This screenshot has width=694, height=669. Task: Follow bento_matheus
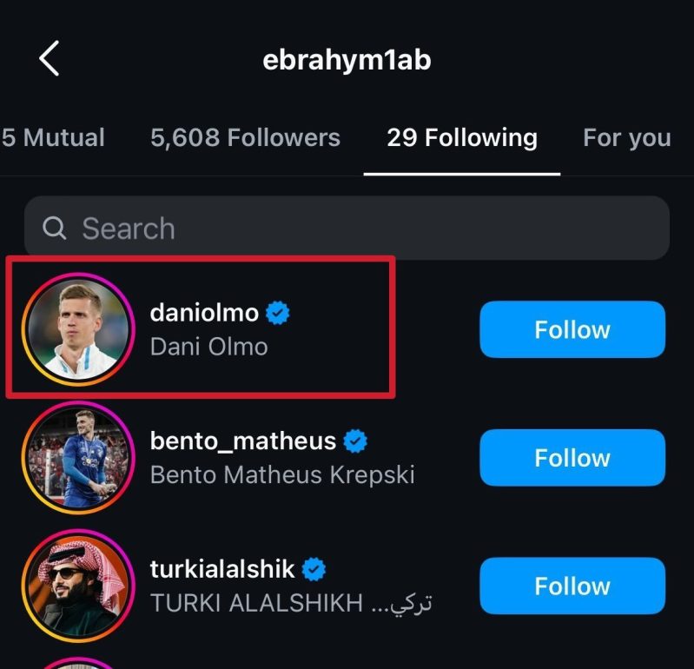[572, 458]
